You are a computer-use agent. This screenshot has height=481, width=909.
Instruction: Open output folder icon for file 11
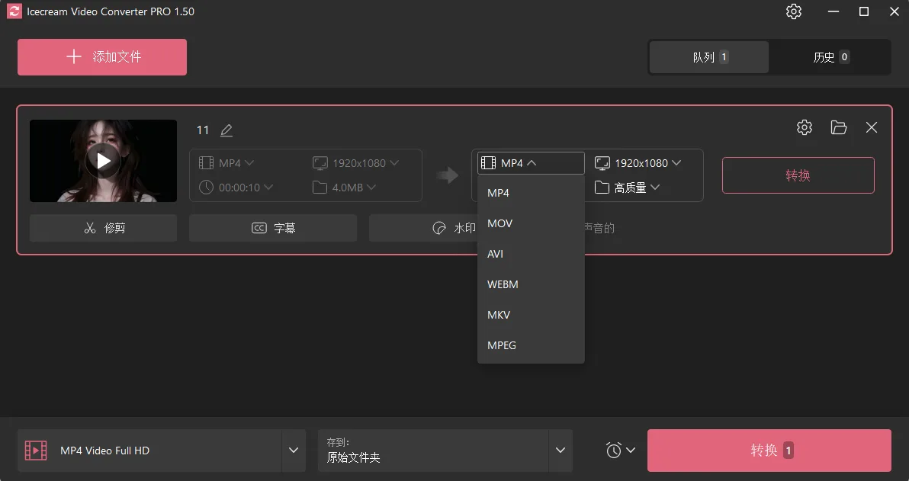tap(838, 127)
